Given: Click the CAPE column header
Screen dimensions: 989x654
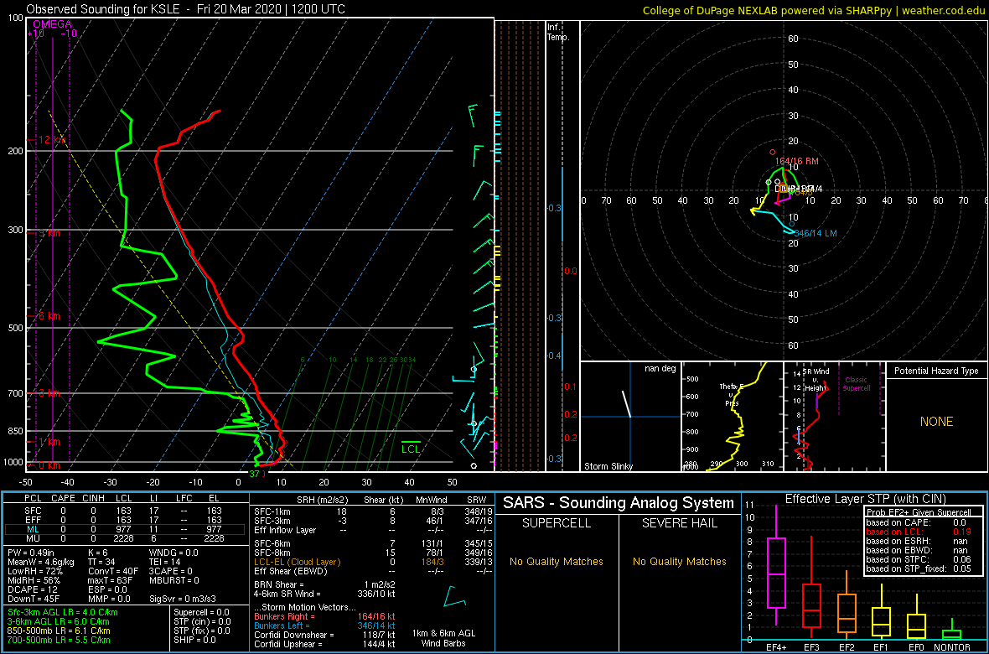Looking at the screenshot, I should click(x=63, y=498).
